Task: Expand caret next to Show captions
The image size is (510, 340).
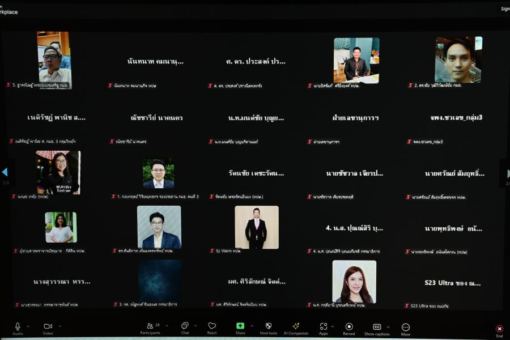Action: tap(388, 326)
